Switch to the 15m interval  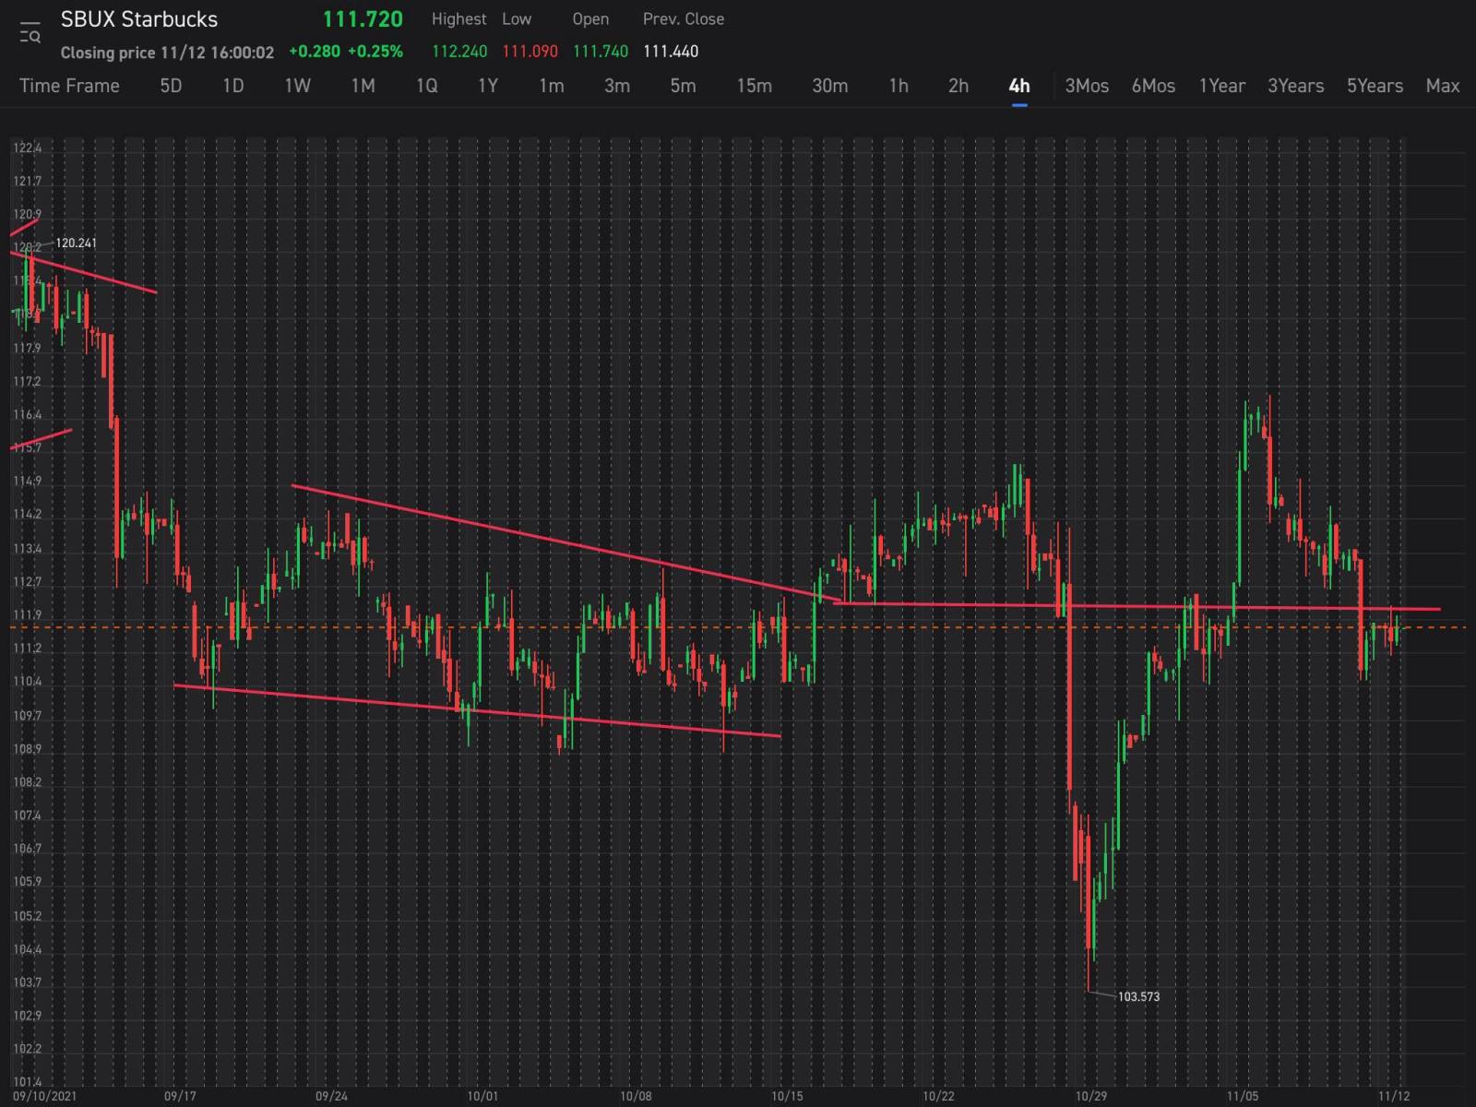[754, 86]
